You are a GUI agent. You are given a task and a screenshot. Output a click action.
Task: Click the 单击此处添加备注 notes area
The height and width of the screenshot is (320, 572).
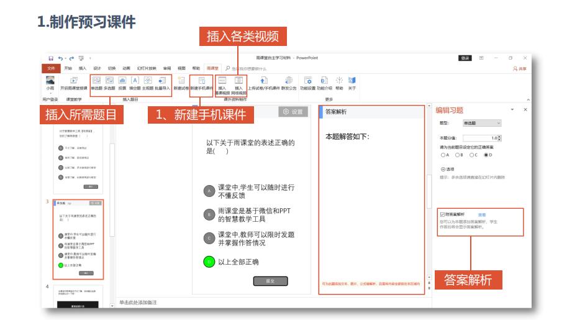(138, 303)
